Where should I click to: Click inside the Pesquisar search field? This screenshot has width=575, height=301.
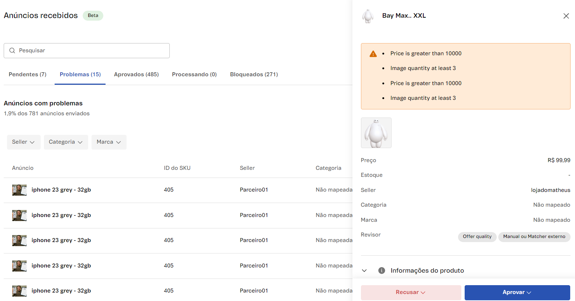[x=87, y=50]
